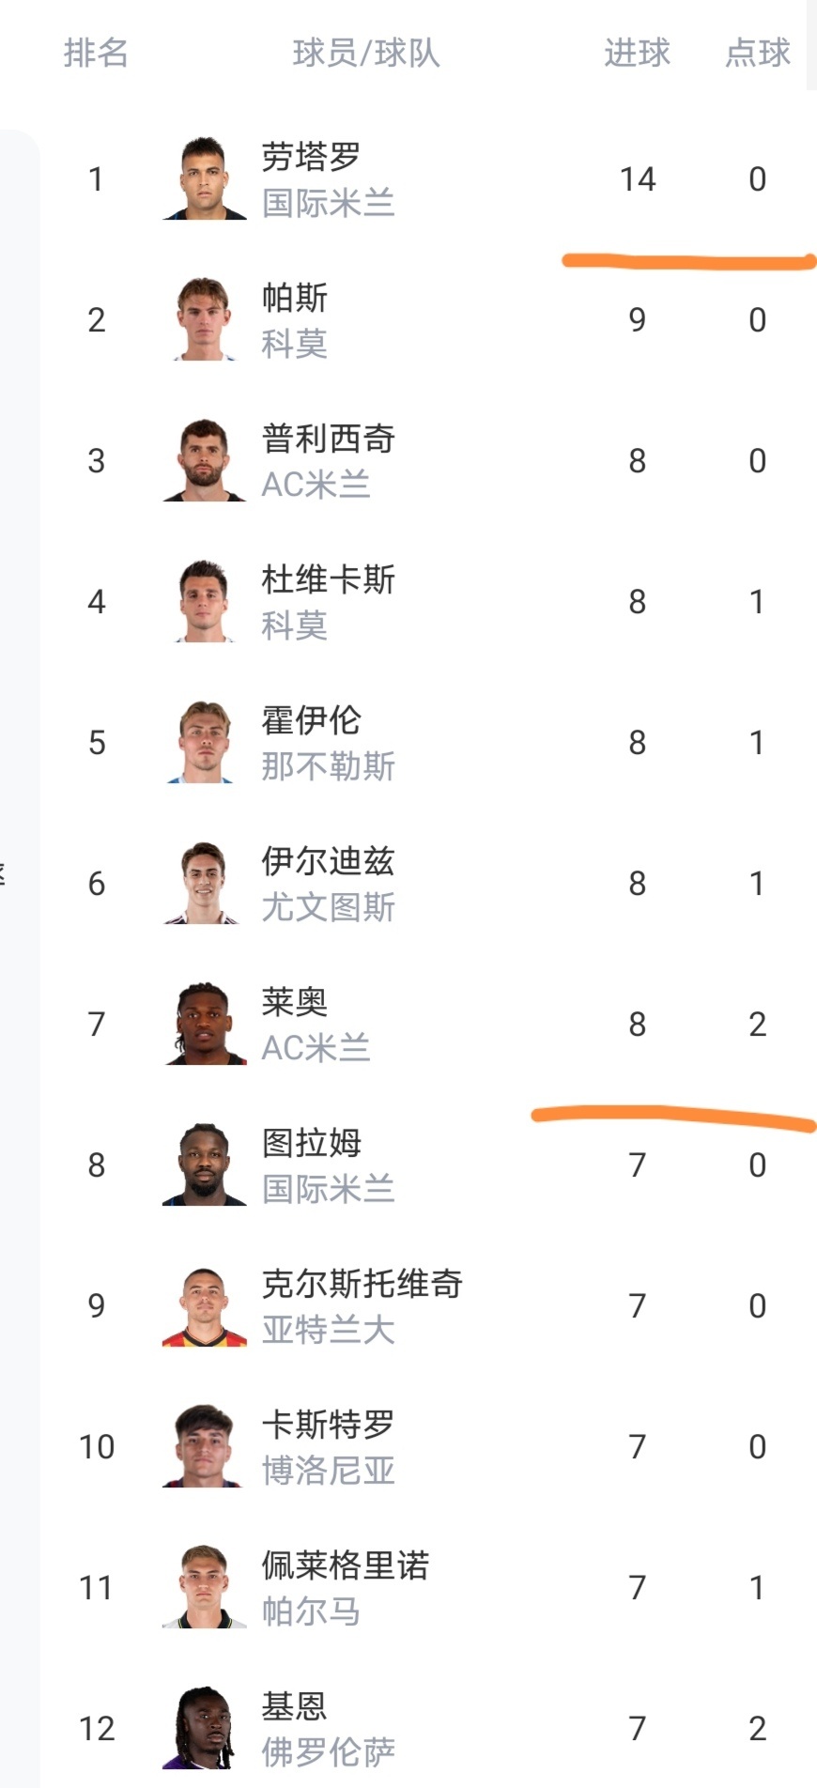
Task: Open team name 那不勒斯
Action: click(328, 766)
